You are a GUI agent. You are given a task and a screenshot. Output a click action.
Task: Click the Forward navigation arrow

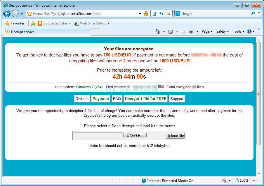point(15,14)
